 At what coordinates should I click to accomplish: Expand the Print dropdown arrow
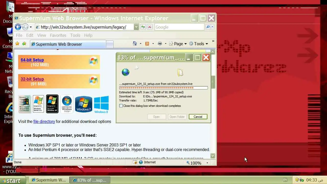(165, 44)
